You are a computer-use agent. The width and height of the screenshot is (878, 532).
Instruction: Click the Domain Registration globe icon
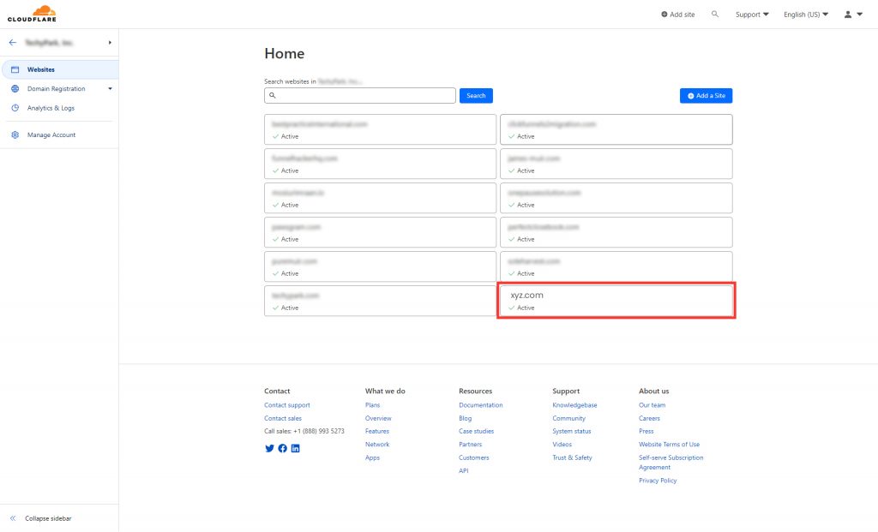click(x=14, y=88)
